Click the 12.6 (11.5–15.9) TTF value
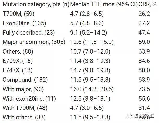Image resolution: width=159 pixels, height=123 pixels. [96, 42]
